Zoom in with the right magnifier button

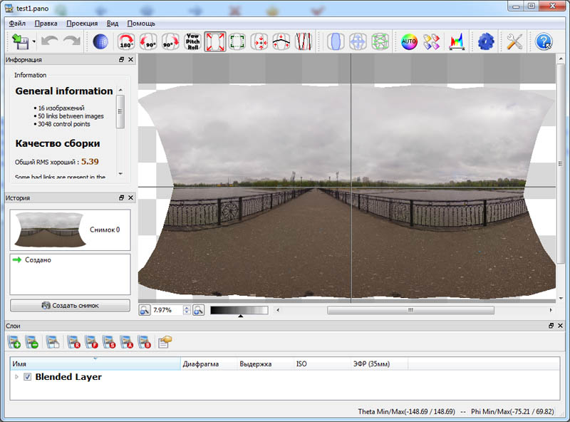click(x=199, y=310)
